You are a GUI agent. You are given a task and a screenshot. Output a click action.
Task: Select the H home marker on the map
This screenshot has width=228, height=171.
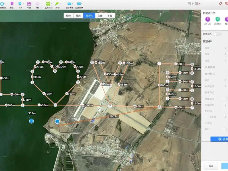point(31,121)
